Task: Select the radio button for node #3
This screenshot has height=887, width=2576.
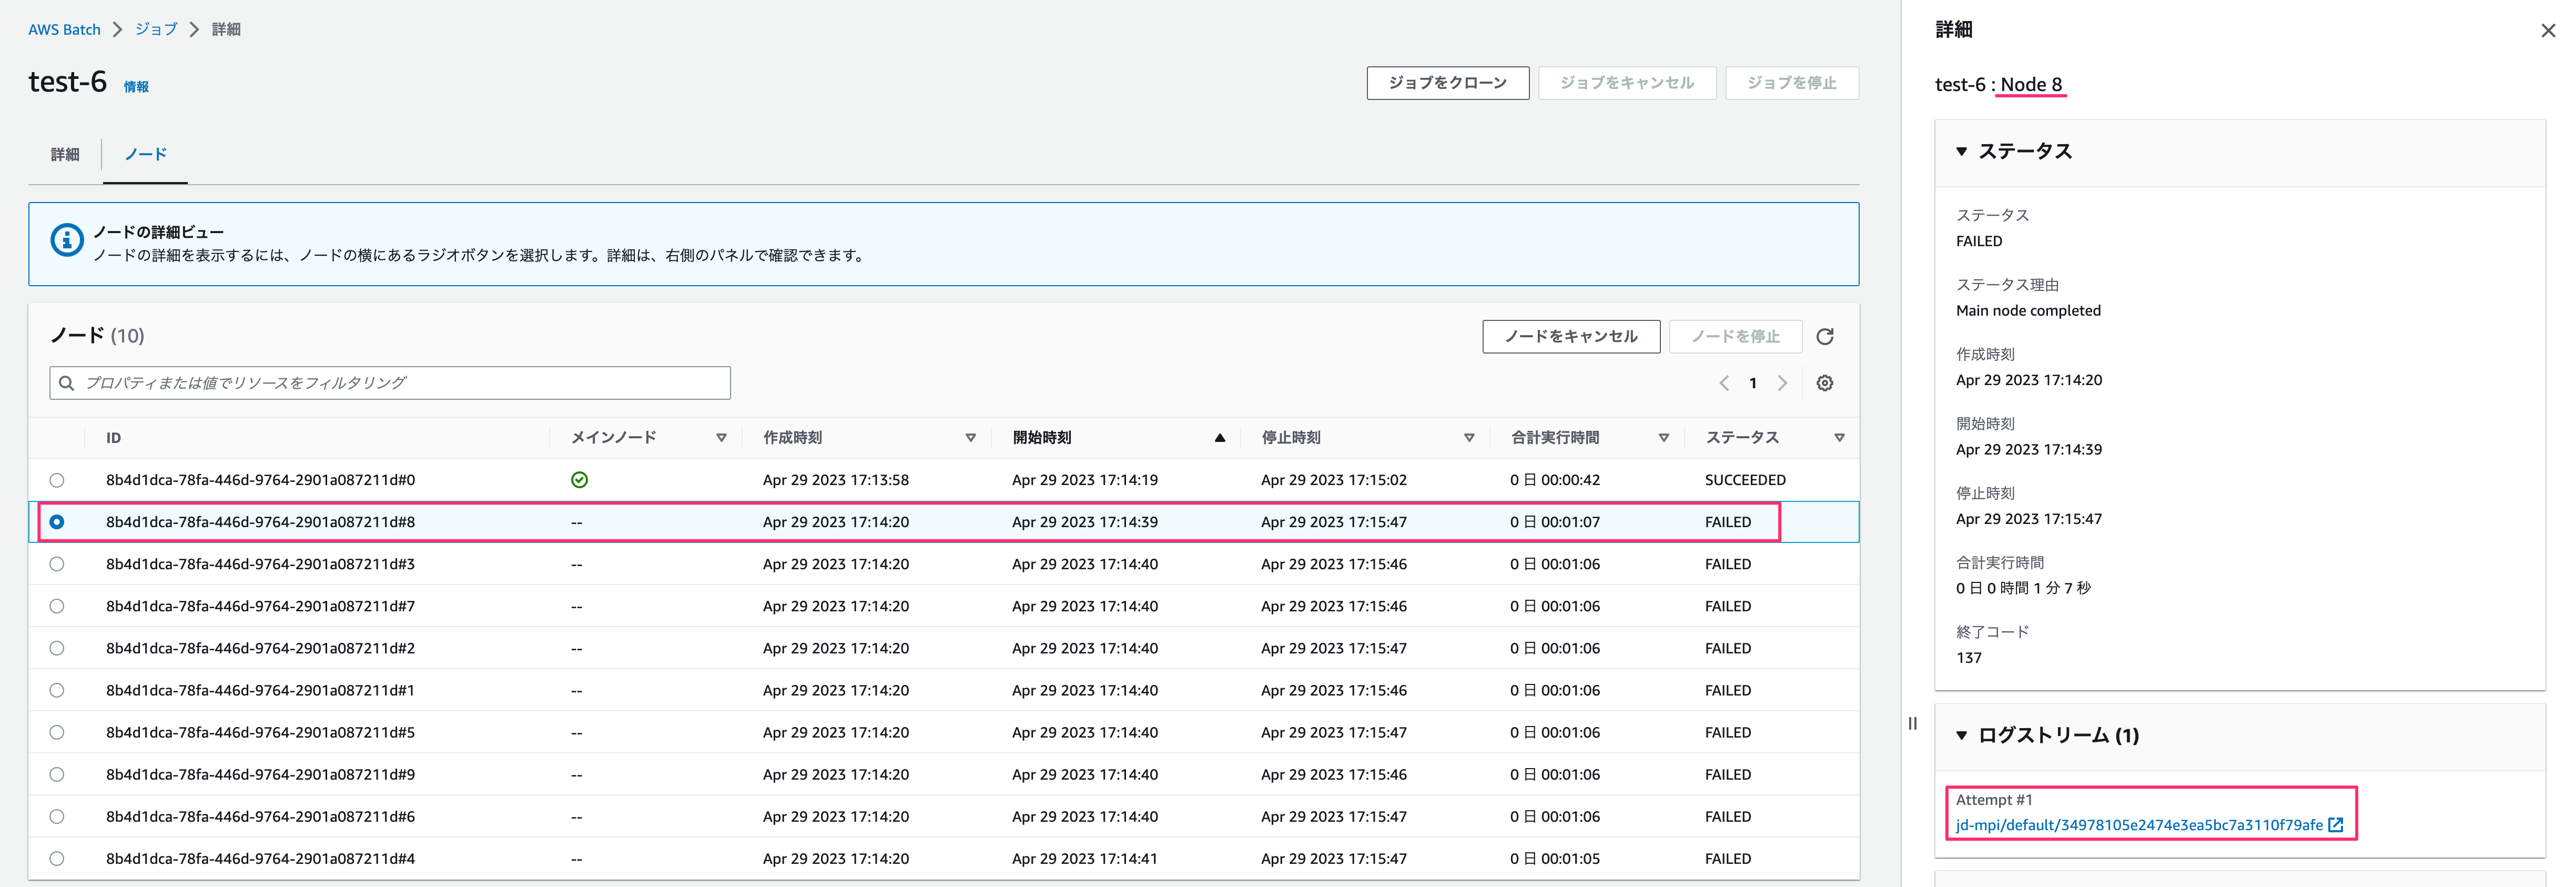Action: [x=57, y=564]
